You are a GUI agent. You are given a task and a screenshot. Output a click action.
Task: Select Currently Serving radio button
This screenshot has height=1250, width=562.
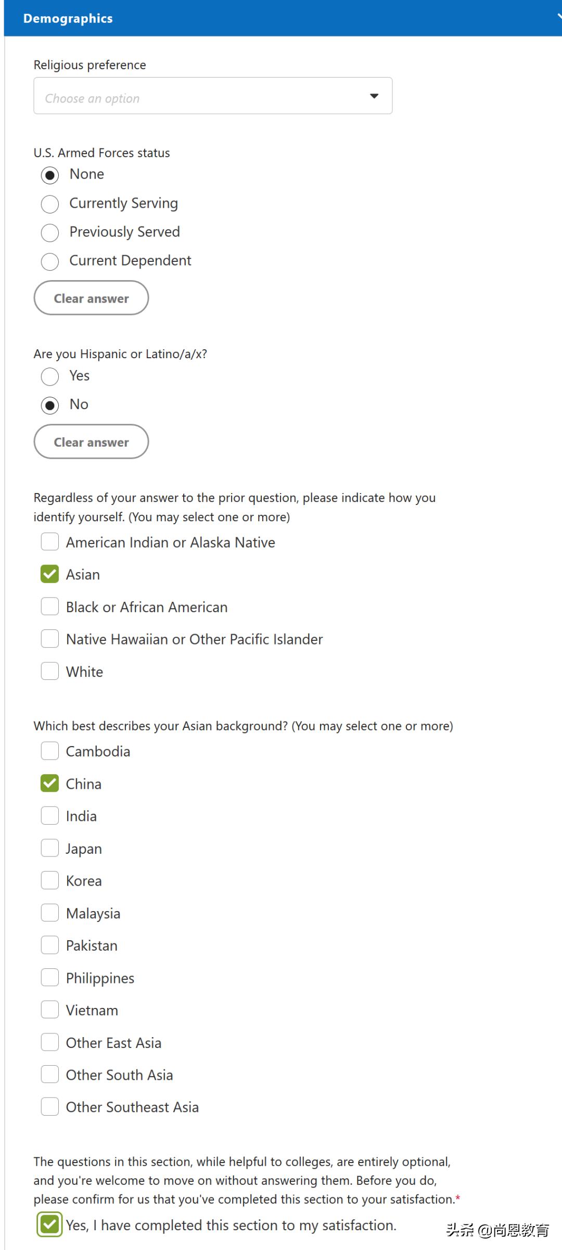[50, 204]
